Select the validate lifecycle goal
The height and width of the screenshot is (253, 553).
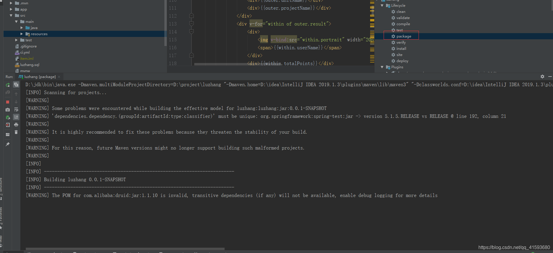click(x=403, y=18)
